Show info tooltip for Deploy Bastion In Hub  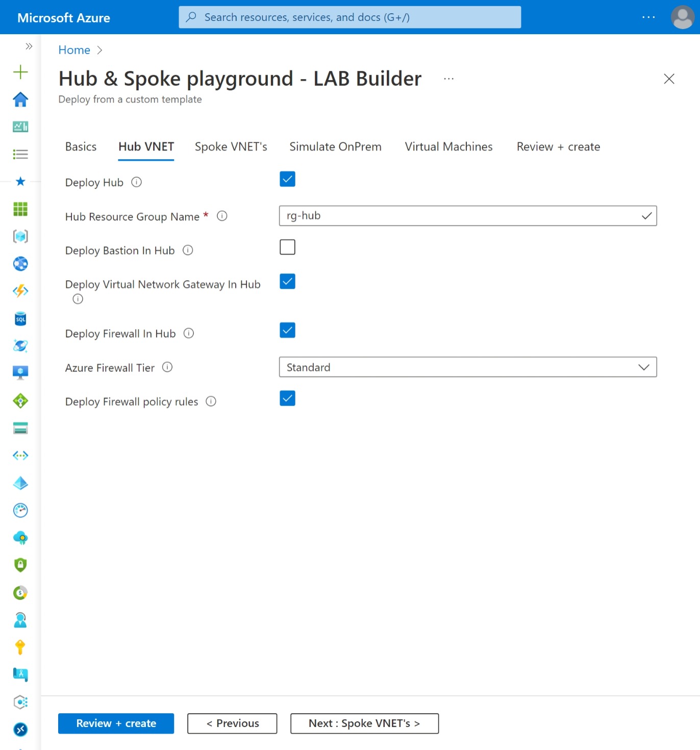click(x=188, y=250)
